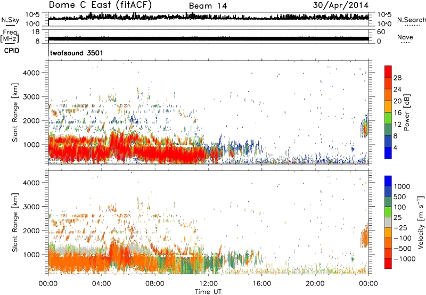Click the '4000' tick of power panel

click(31, 73)
